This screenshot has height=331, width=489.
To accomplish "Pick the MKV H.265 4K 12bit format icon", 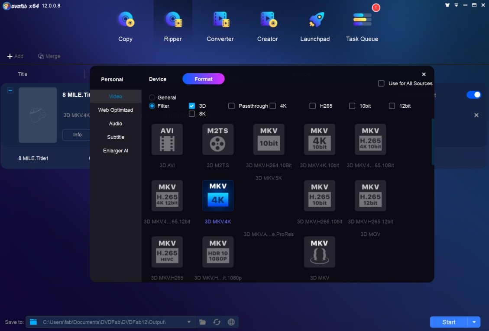I will 167,196.
